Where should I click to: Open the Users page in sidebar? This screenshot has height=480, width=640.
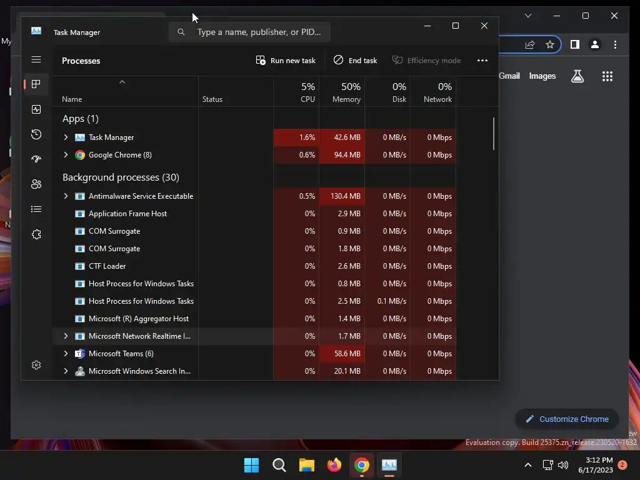(x=36, y=184)
